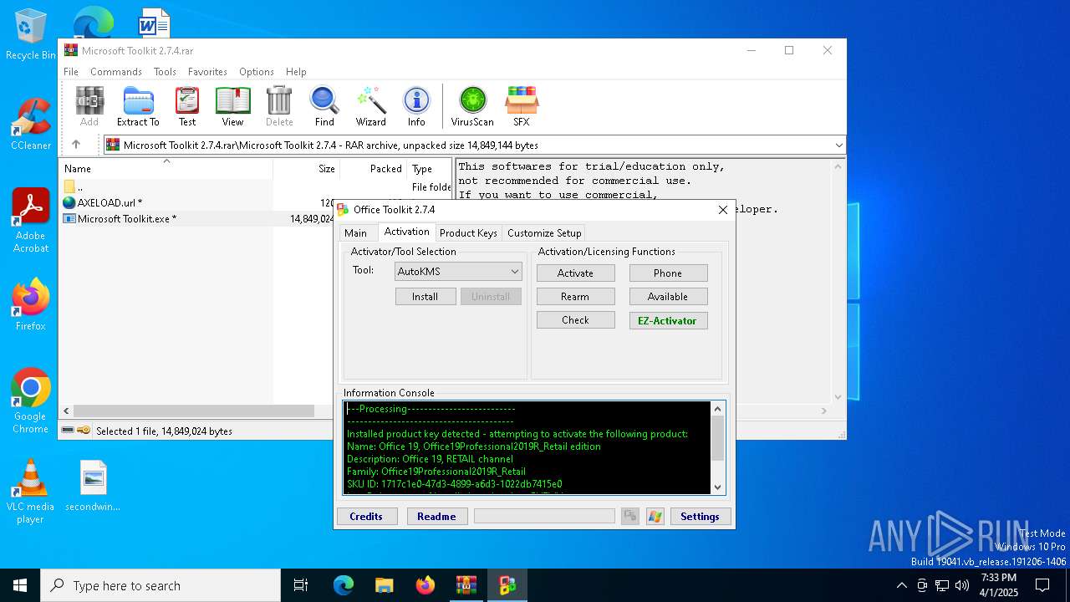Run the VirusScan toolbar icon
1070x602 pixels.
tap(472, 106)
